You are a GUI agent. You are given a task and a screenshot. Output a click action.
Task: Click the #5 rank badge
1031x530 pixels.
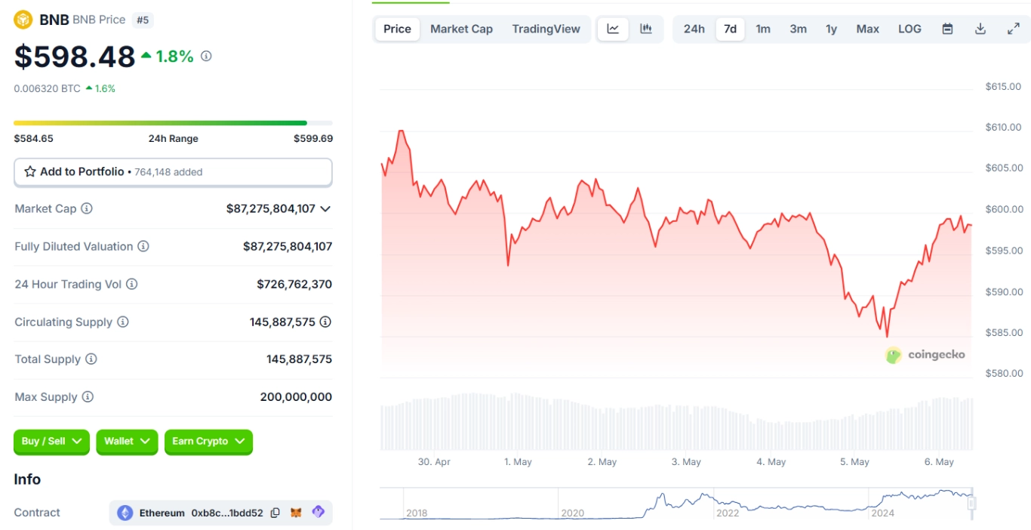(143, 20)
